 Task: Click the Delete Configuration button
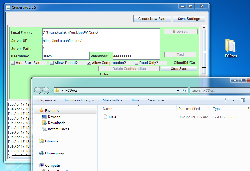coord(129,68)
